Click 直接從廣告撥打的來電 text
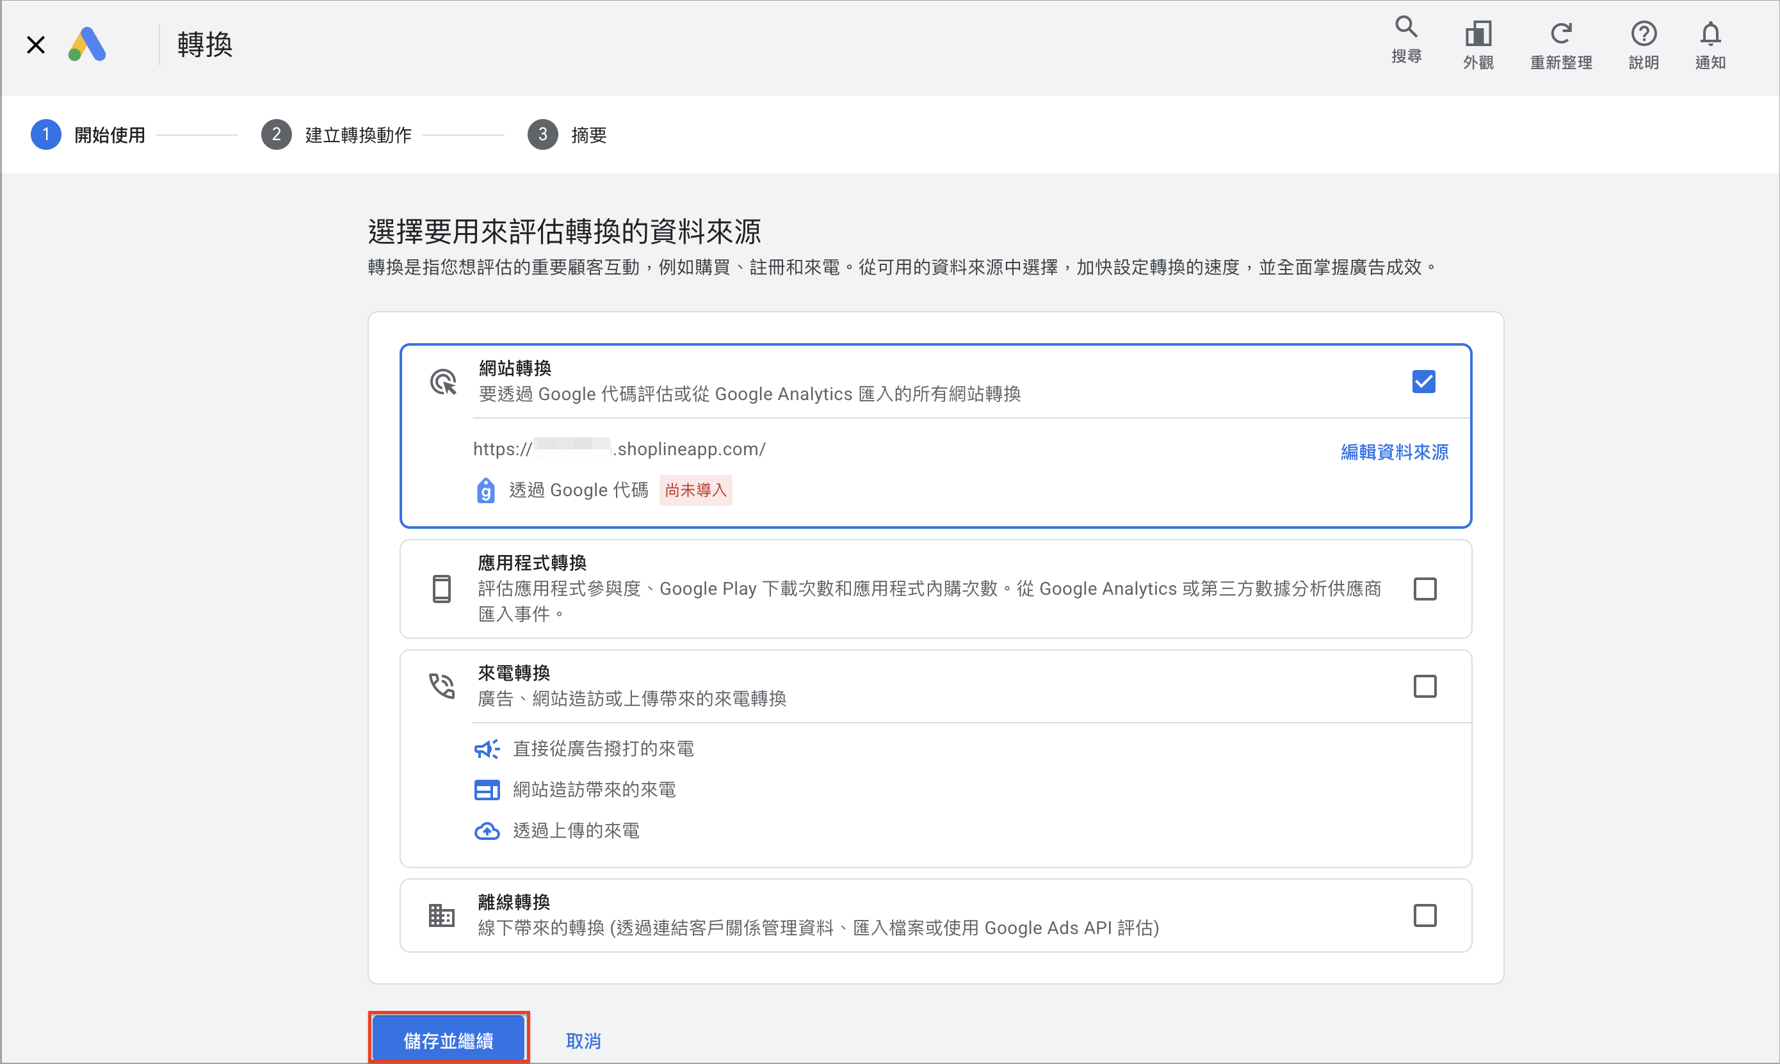 point(604,749)
